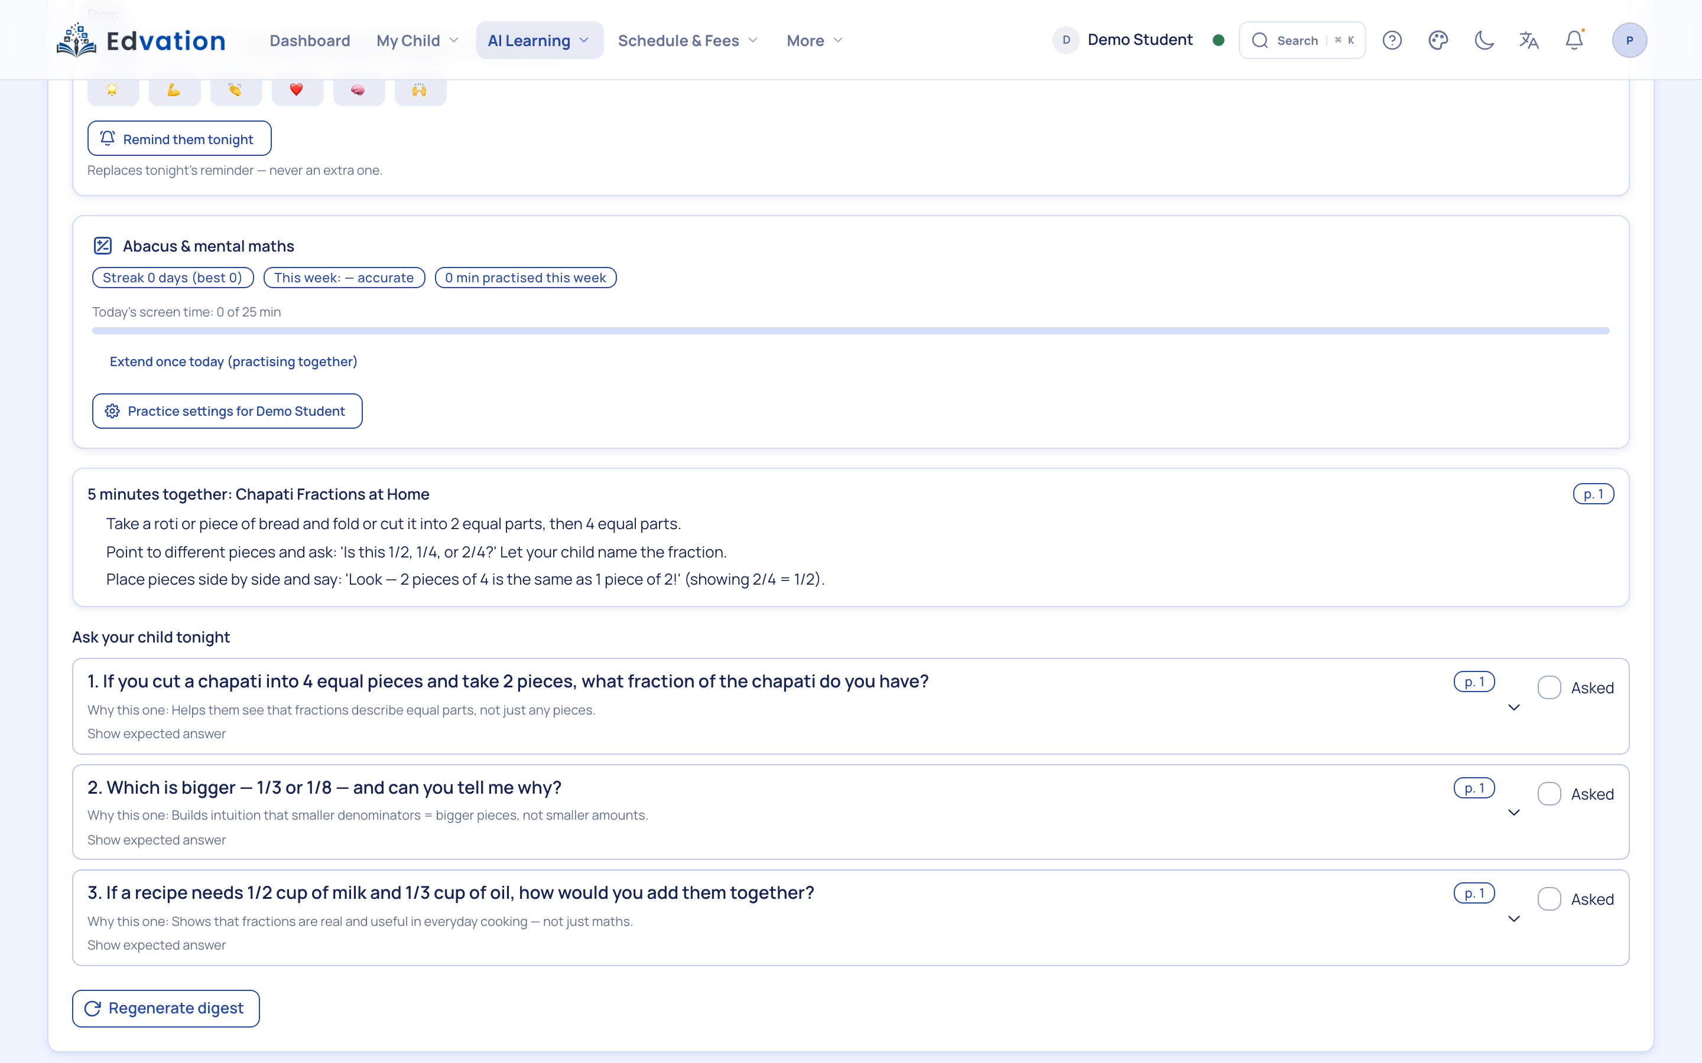Screen dimensions: 1702x1063
Task: Tick Asked for the 1/3 or 1/8 question
Action: pos(1549,794)
